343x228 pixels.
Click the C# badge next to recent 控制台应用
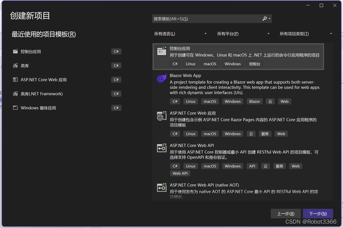(116, 52)
